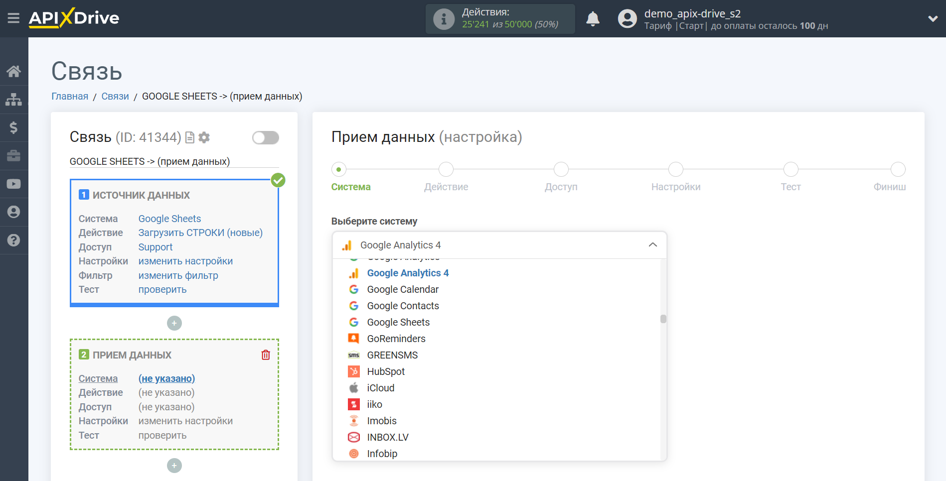The width and height of the screenshot is (946, 481).
Task: Open the Google Sheets source system link
Action: point(169,219)
